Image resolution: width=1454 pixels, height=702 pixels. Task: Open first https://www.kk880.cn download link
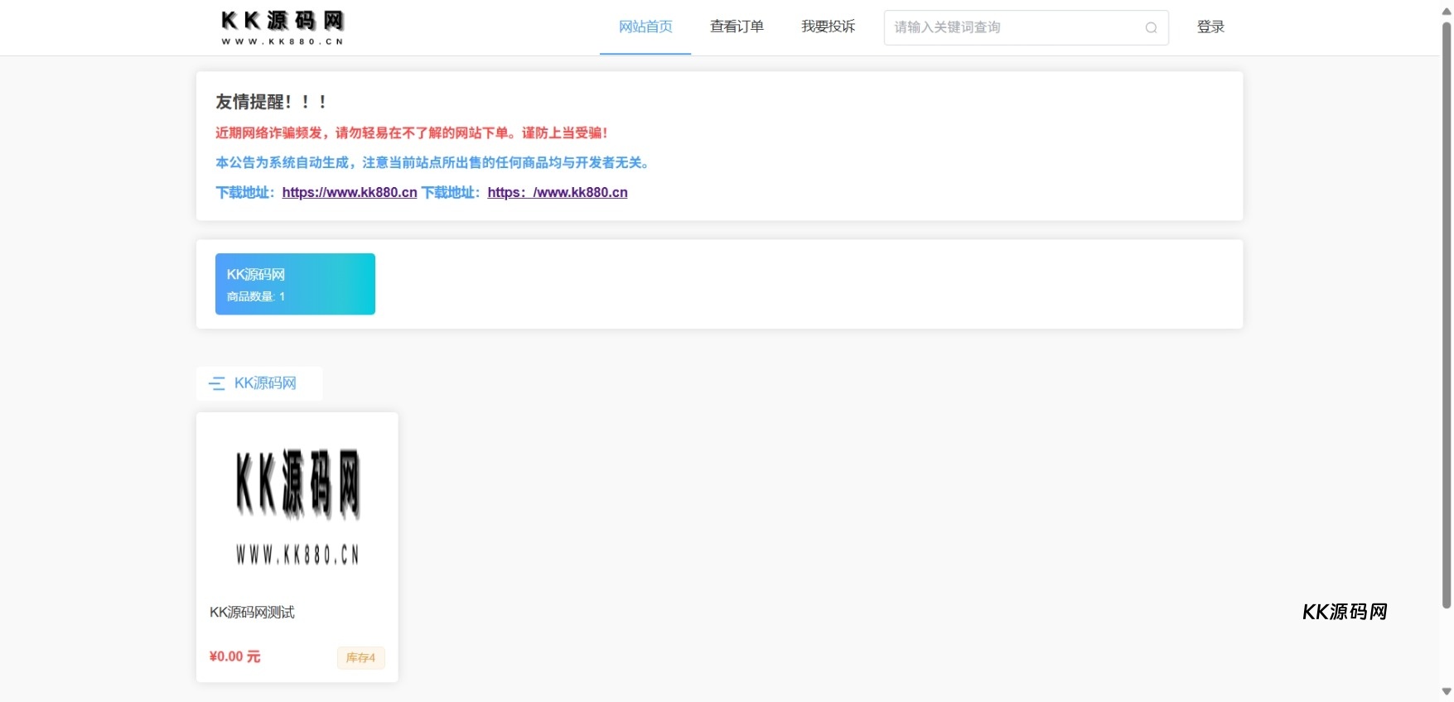coord(350,192)
